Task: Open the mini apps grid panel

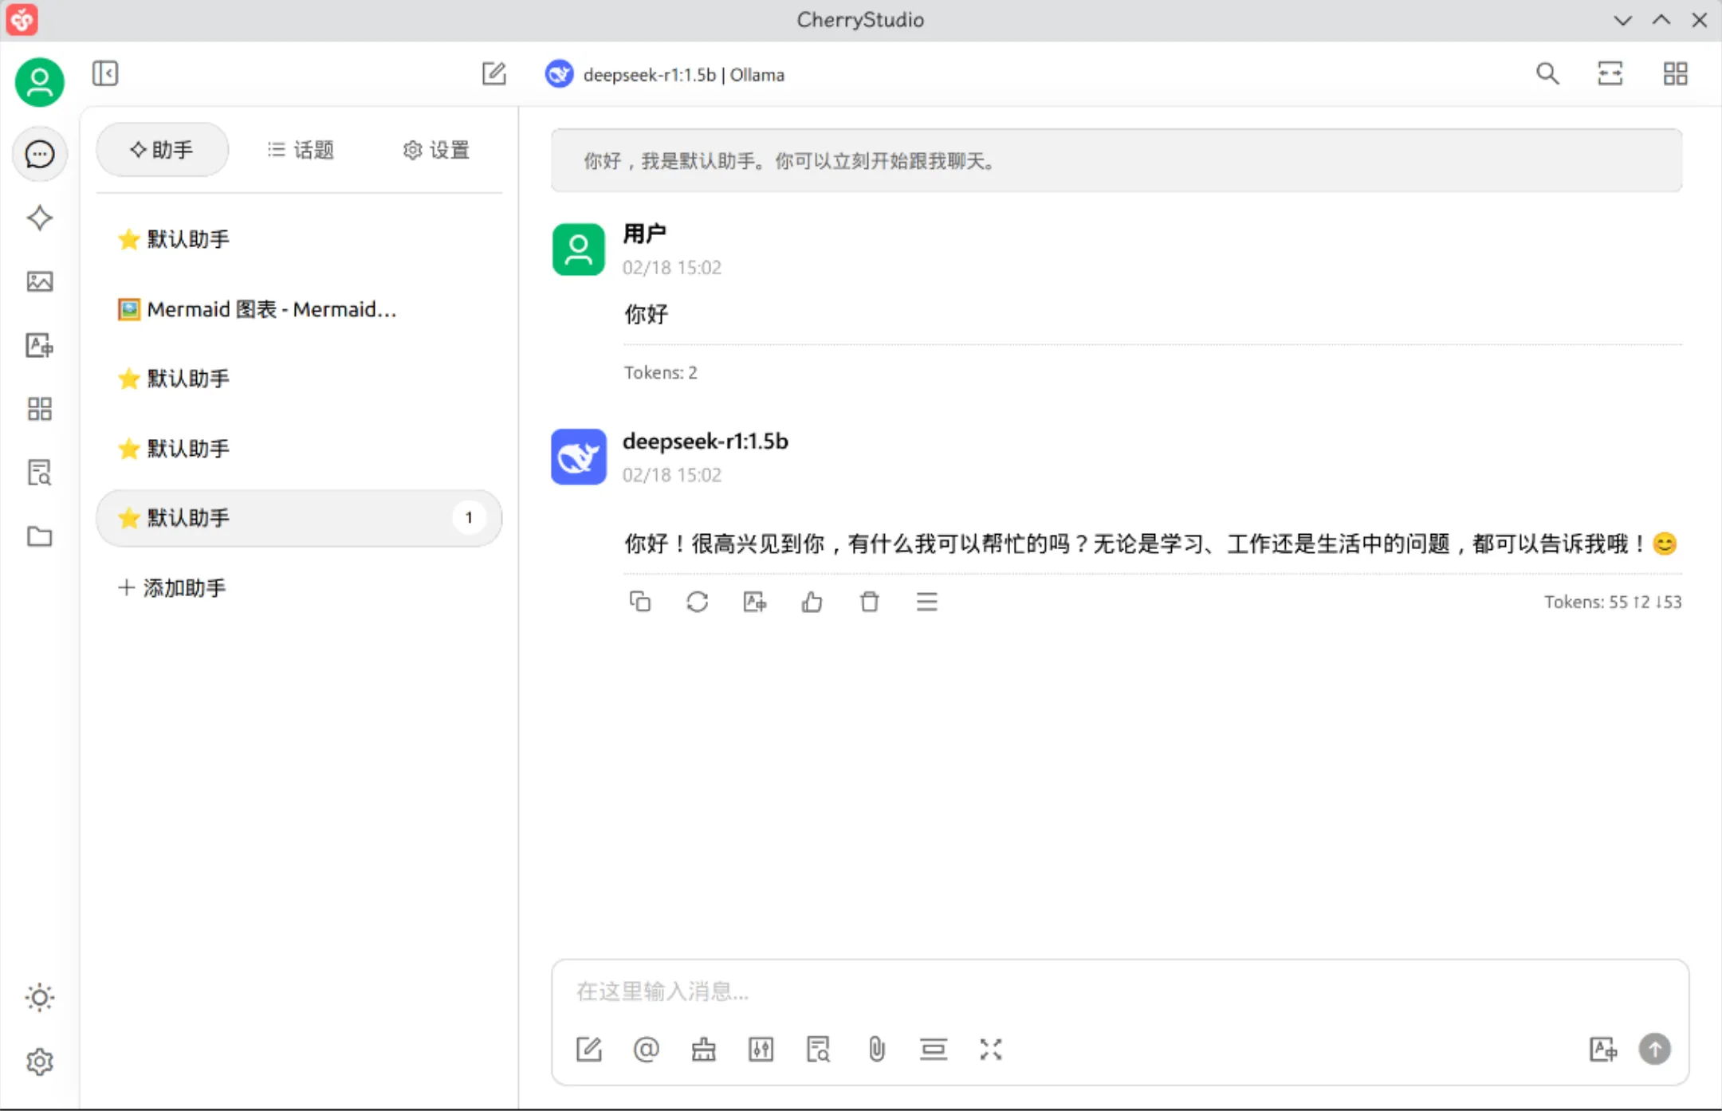Action: [40, 409]
